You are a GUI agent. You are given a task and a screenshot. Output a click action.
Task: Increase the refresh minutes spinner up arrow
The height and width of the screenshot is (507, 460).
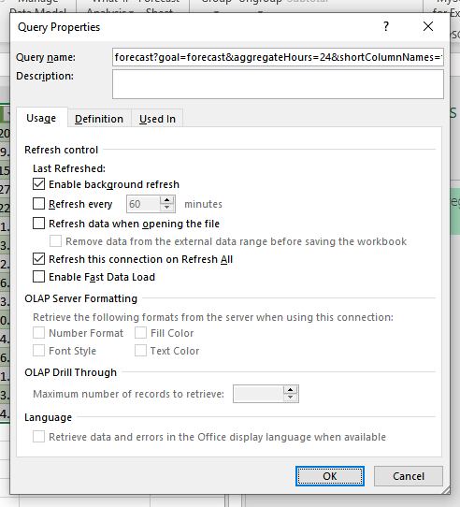click(x=166, y=200)
